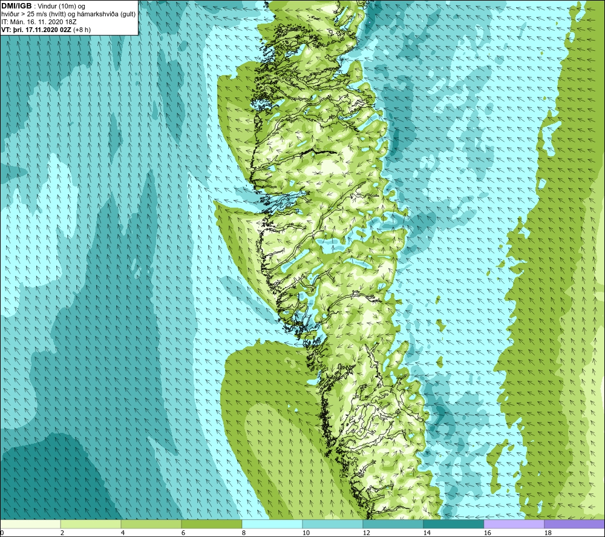The image size is (605, 537).
Task: Click the legend scale label '14'
Action: [427, 533]
